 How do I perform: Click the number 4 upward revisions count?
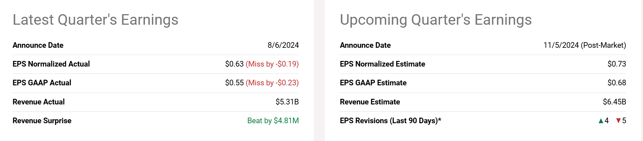(607, 121)
